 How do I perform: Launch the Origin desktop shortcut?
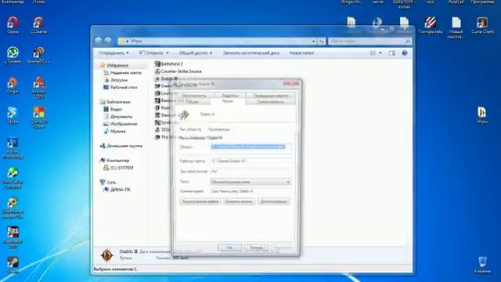[13, 85]
